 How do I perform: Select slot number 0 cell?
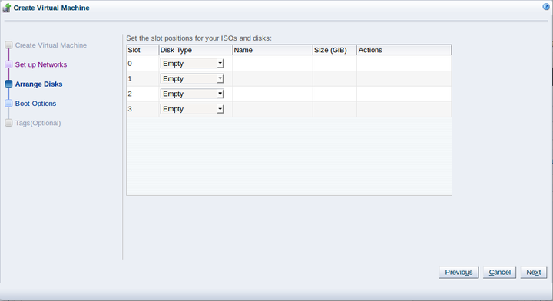click(143, 64)
